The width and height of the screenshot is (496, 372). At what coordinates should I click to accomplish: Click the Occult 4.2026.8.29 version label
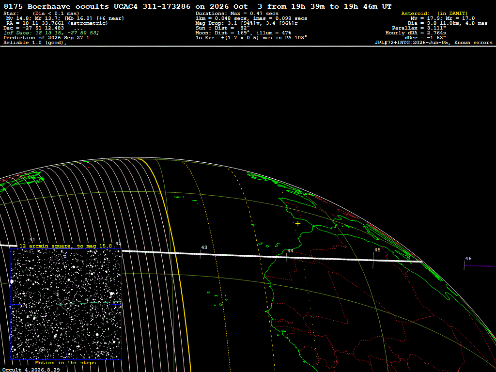31,370
